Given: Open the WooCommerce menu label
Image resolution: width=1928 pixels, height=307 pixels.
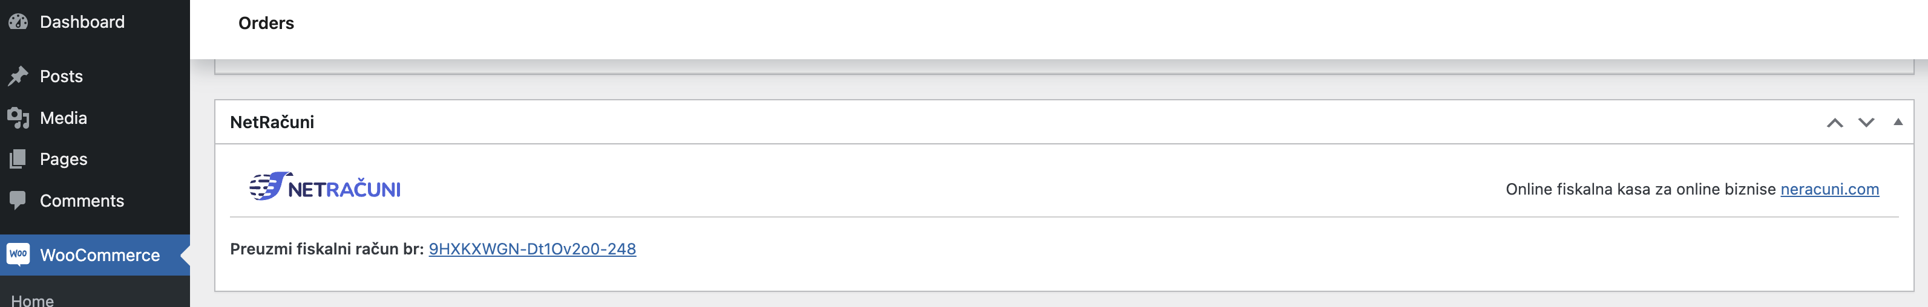Looking at the screenshot, I should click(99, 254).
